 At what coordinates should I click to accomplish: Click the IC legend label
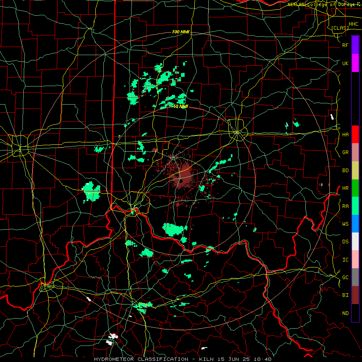[345, 259]
